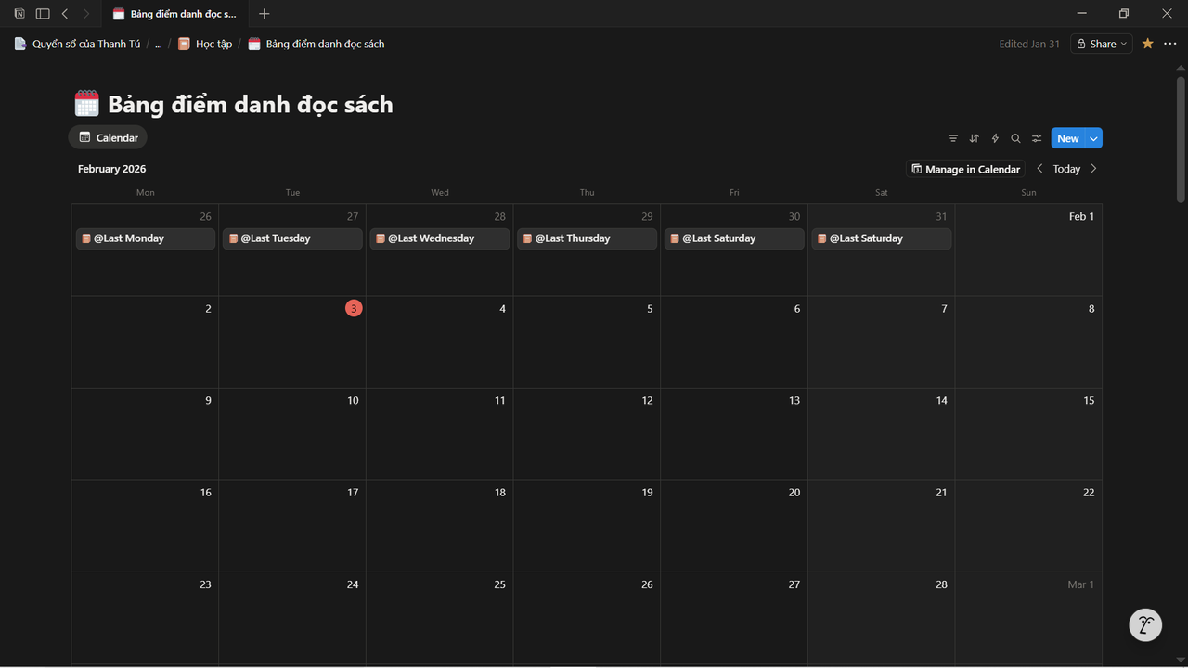The image size is (1188, 668).
Task: Open the @Last Monday calendar entry
Action: pos(146,238)
